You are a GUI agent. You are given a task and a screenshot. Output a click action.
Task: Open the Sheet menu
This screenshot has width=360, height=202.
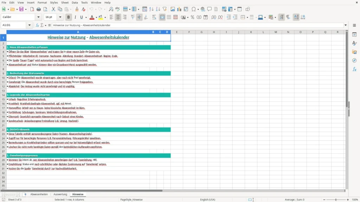pos(65,2)
